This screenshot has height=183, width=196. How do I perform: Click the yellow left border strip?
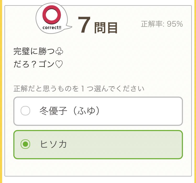1,91
